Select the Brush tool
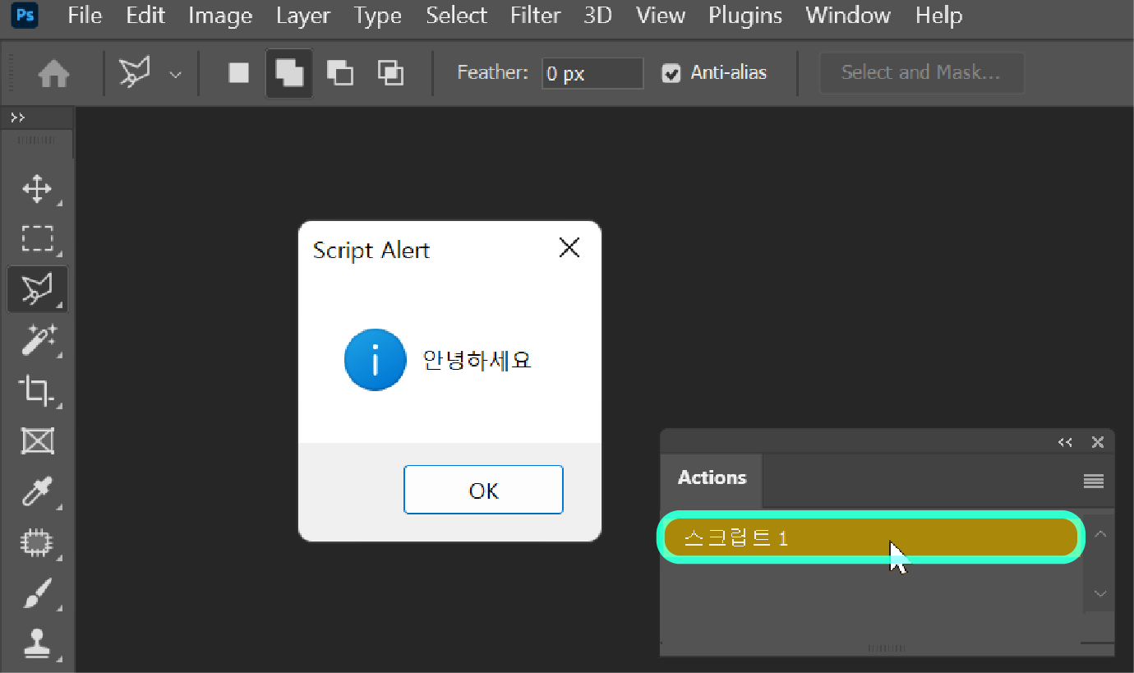 coord(37,593)
